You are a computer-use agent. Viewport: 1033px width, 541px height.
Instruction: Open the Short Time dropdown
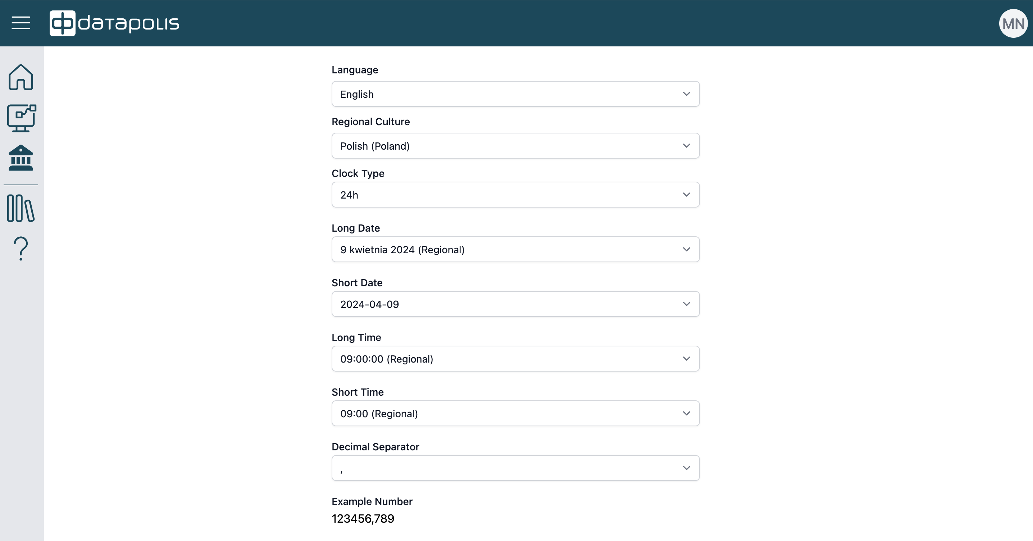tap(515, 413)
